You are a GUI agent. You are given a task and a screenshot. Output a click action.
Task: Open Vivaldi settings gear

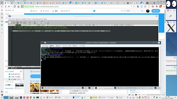[2, 92]
